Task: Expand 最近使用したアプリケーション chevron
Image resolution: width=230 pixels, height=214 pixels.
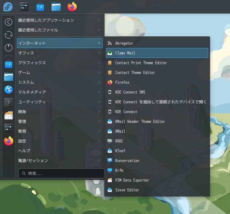Action: pos(99,20)
